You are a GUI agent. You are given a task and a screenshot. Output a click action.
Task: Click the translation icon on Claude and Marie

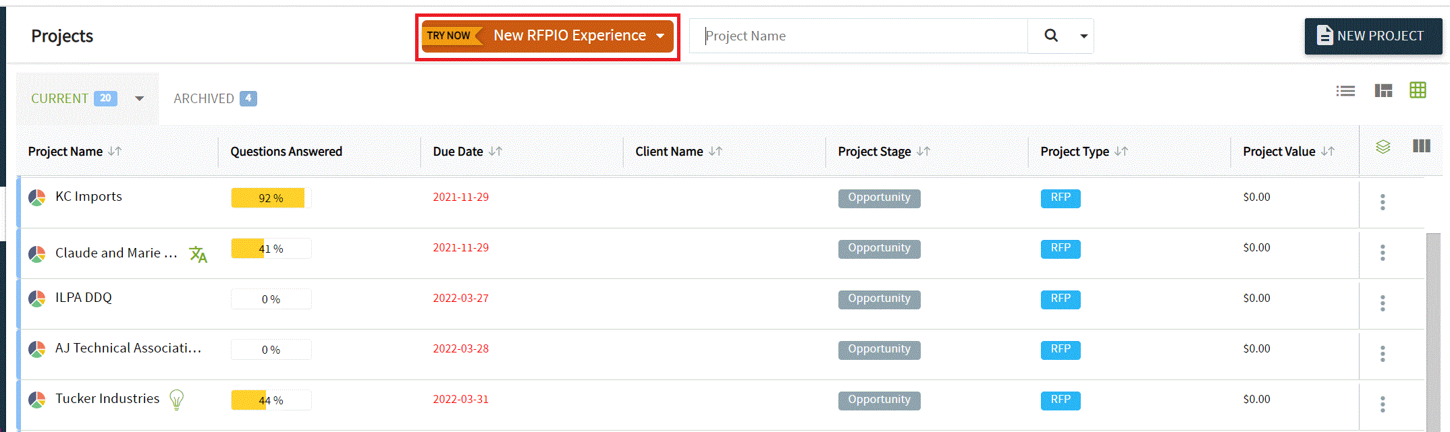pyautogui.click(x=198, y=254)
